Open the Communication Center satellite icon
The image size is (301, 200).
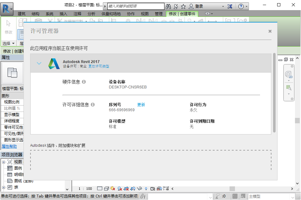[x=176, y=7]
